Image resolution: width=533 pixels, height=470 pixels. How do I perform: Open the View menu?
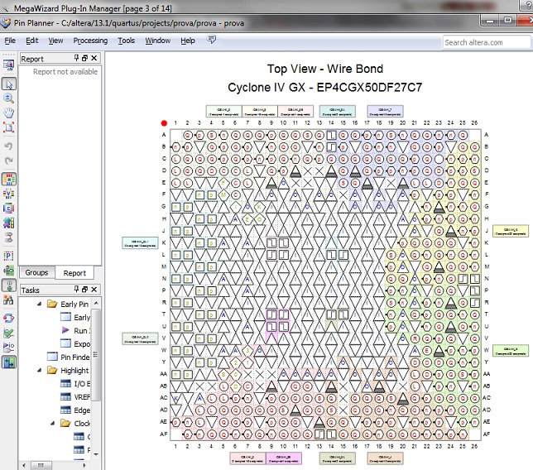click(55, 41)
